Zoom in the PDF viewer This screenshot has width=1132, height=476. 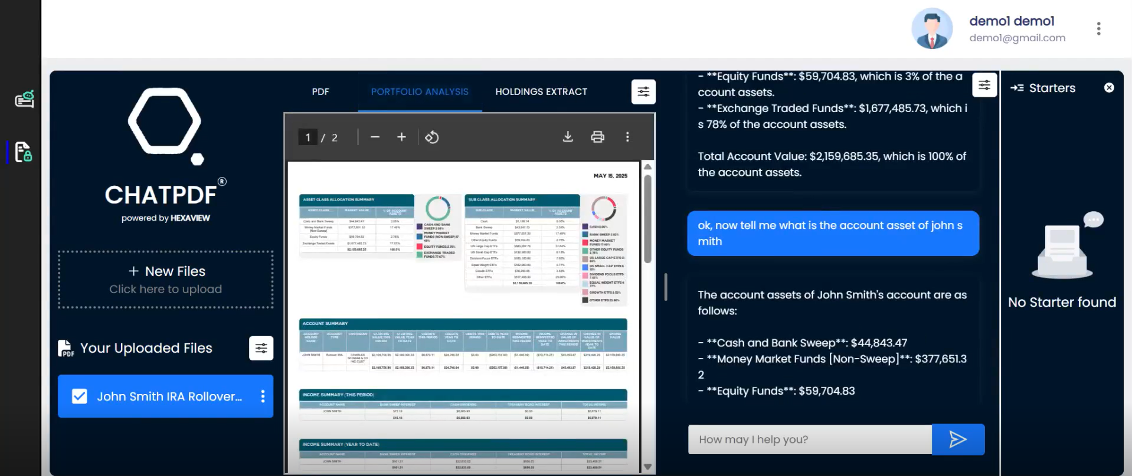(x=401, y=137)
